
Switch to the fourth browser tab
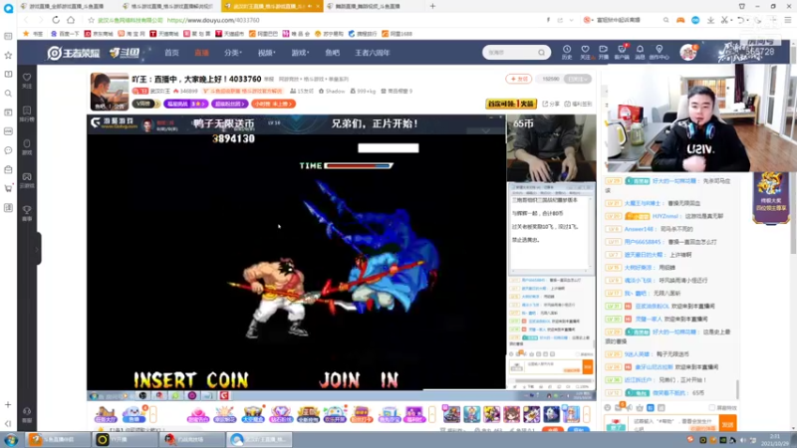(373, 6)
